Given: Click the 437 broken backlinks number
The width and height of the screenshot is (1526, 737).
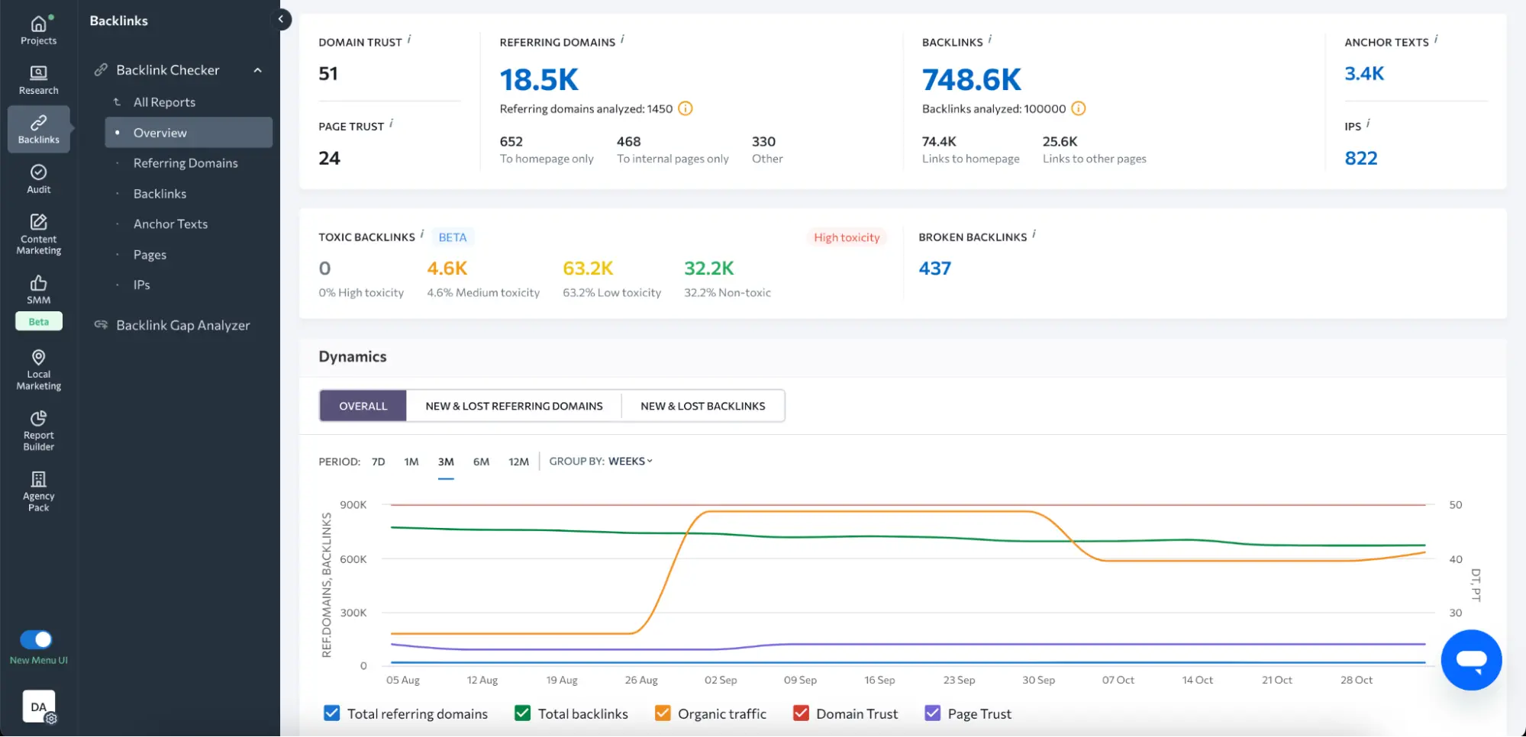Looking at the screenshot, I should coord(934,269).
